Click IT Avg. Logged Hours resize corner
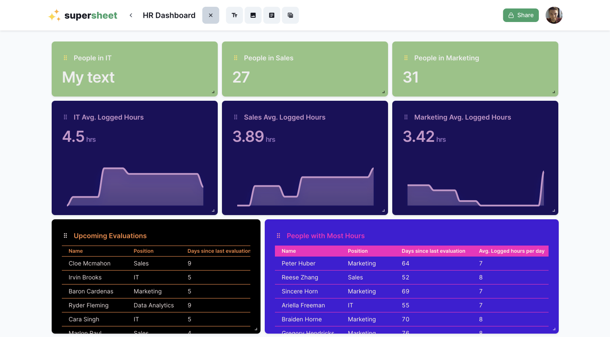This screenshot has height=337, width=610. 213,210
